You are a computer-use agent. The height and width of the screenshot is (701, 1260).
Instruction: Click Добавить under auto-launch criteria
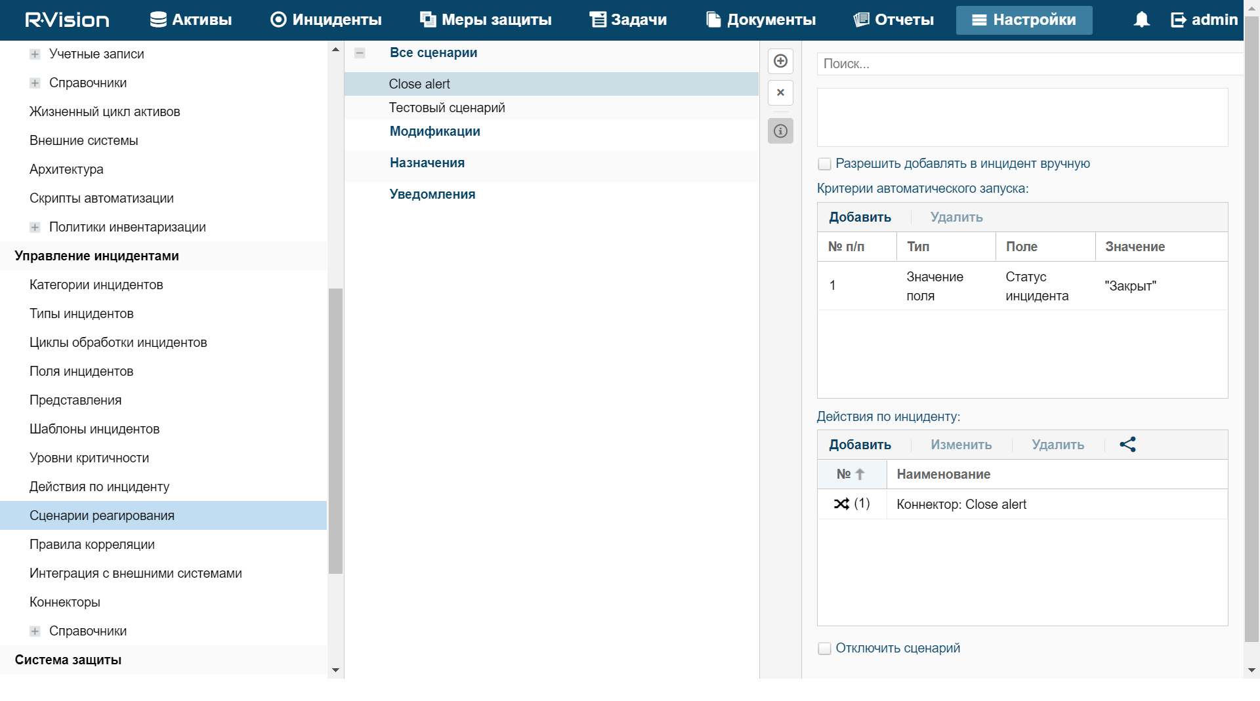coord(860,217)
